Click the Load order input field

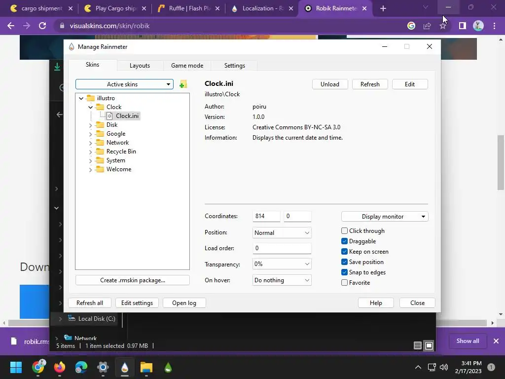coord(282,248)
